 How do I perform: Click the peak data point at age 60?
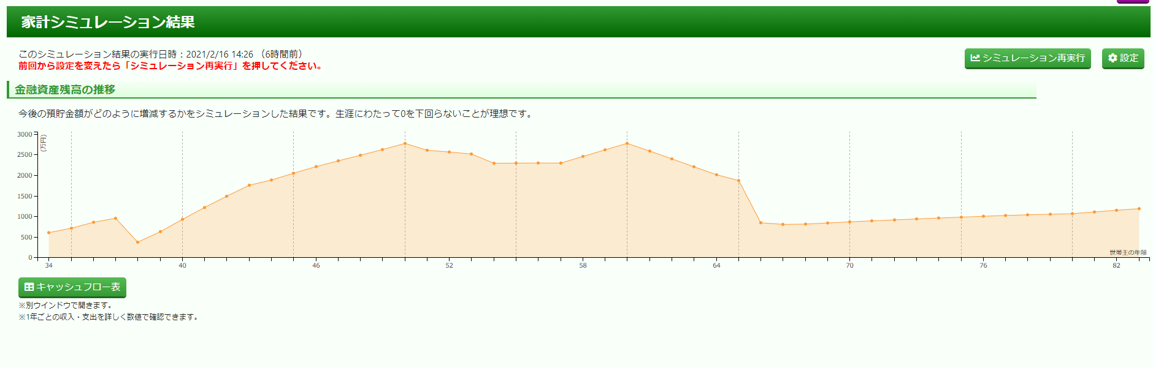click(x=627, y=143)
